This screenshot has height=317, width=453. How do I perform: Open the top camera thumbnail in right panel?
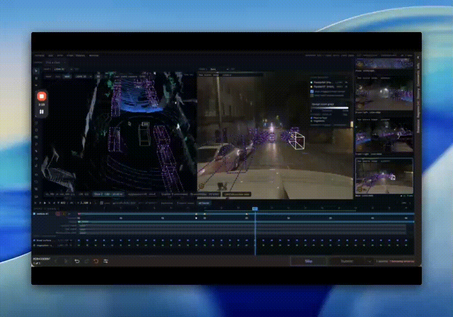coord(384,63)
